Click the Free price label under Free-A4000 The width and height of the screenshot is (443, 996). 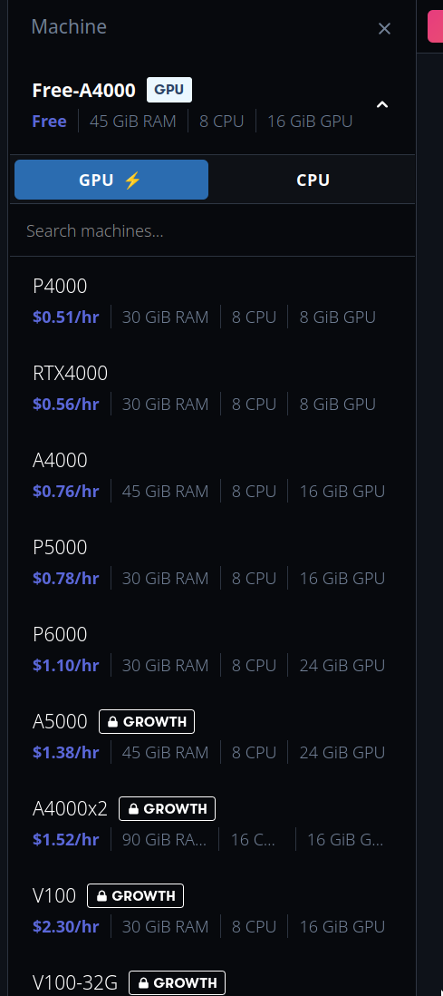(x=50, y=122)
